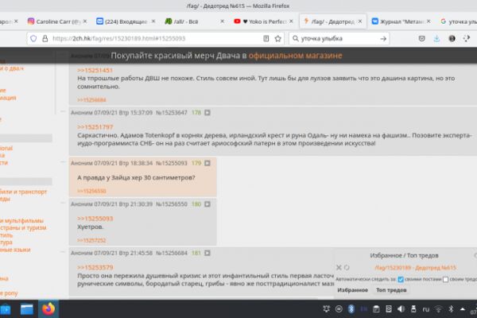The width and height of the screenshot is (477, 318).
Task: Open post menu icon for post №15256550
Action: 207,204
